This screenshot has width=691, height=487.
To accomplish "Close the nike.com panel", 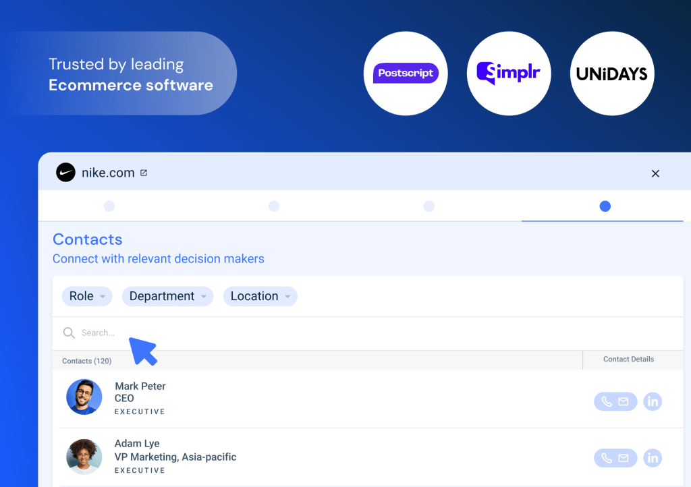I will [655, 173].
